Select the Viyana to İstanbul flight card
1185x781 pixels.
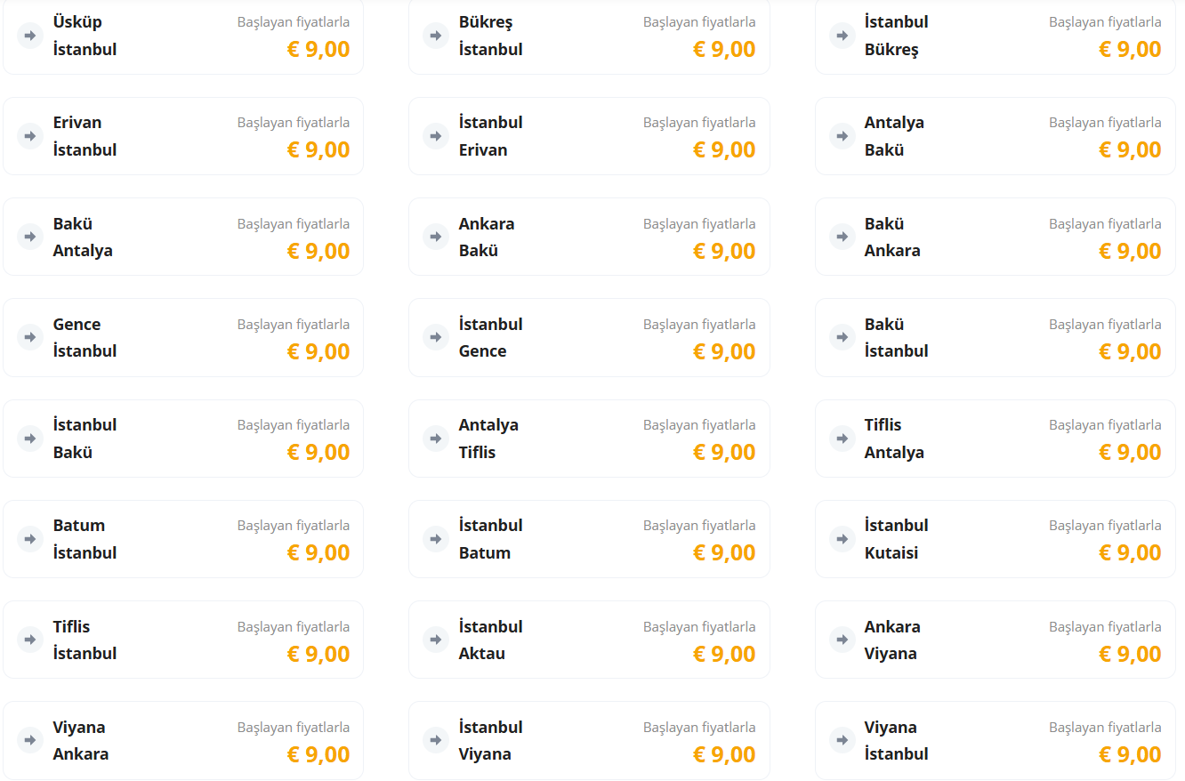click(995, 740)
